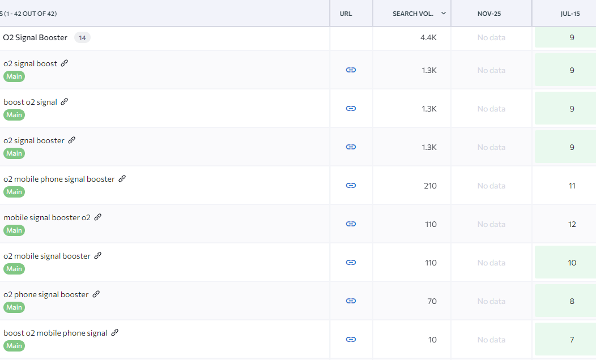Click the 4.4K search volume value
The height and width of the screenshot is (360, 596).
tap(428, 37)
